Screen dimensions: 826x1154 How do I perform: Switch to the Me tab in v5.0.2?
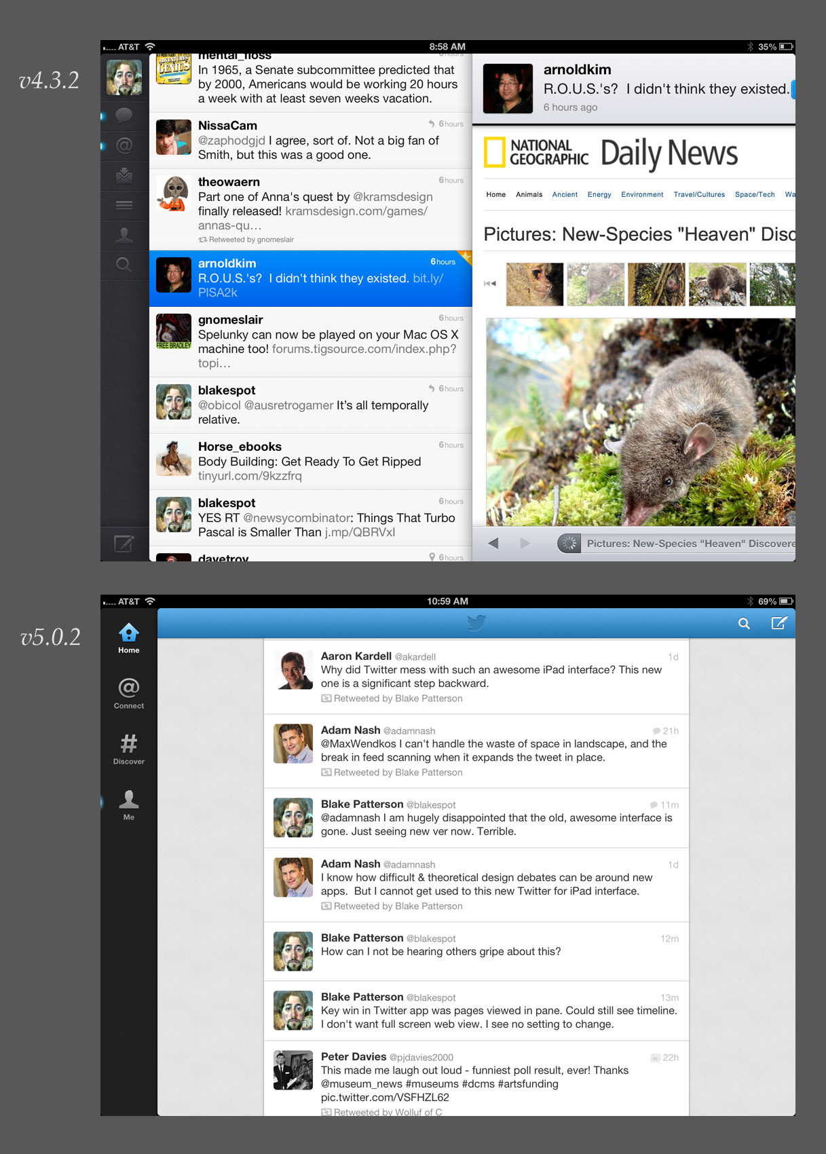[x=129, y=805]
